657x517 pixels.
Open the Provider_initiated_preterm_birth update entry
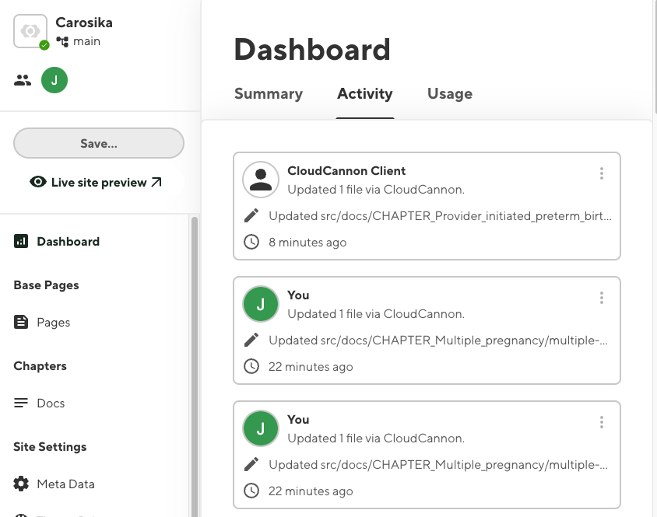tap(440, 215)
